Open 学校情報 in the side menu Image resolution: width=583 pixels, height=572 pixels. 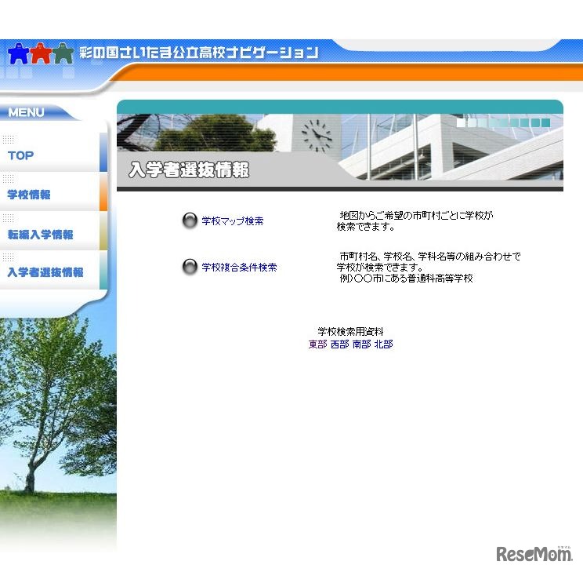29,195
